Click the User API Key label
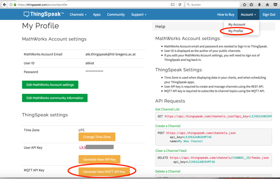280x179 pixels. coord(33,147)
